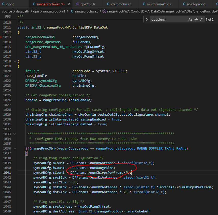The height and width of the screenshot is (215, 218).
Task: Open the datapath breadcrumb folder
Action: 22,11
